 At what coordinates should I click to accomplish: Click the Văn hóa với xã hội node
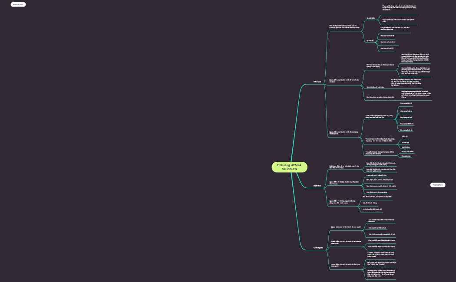click(x=387, y=48)
